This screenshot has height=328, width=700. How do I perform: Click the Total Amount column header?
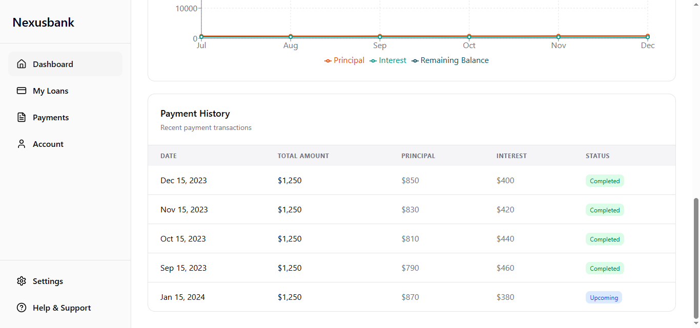(x=303, y=156)
